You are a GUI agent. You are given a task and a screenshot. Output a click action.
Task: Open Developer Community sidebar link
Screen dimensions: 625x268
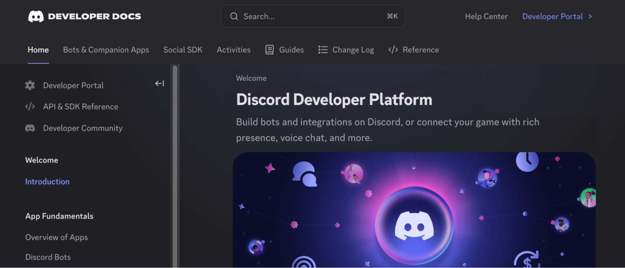click(83, 128)
